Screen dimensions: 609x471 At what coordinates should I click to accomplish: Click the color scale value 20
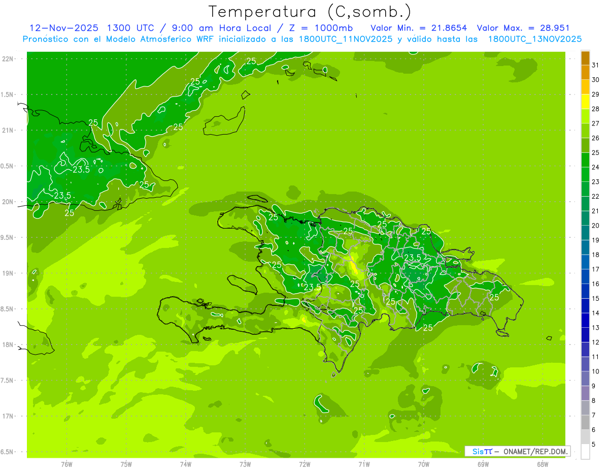tap(596, 226)
